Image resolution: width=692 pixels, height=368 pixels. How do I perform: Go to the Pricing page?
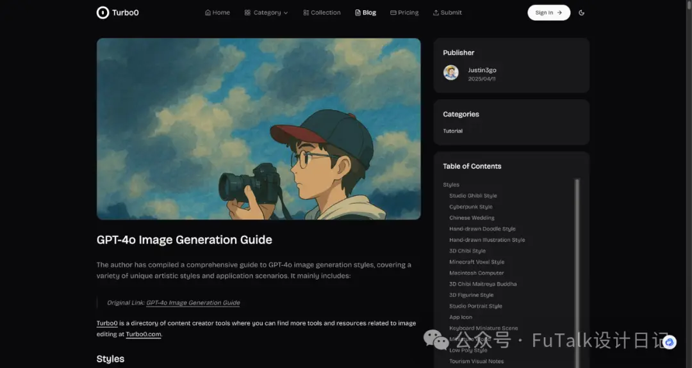point(404,13)
